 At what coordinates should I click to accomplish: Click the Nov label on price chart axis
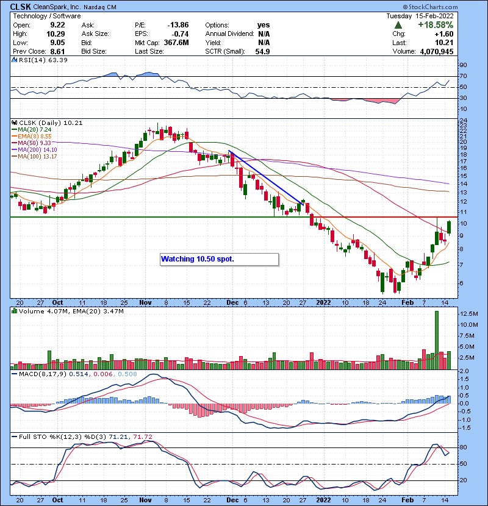pos(145,303)
